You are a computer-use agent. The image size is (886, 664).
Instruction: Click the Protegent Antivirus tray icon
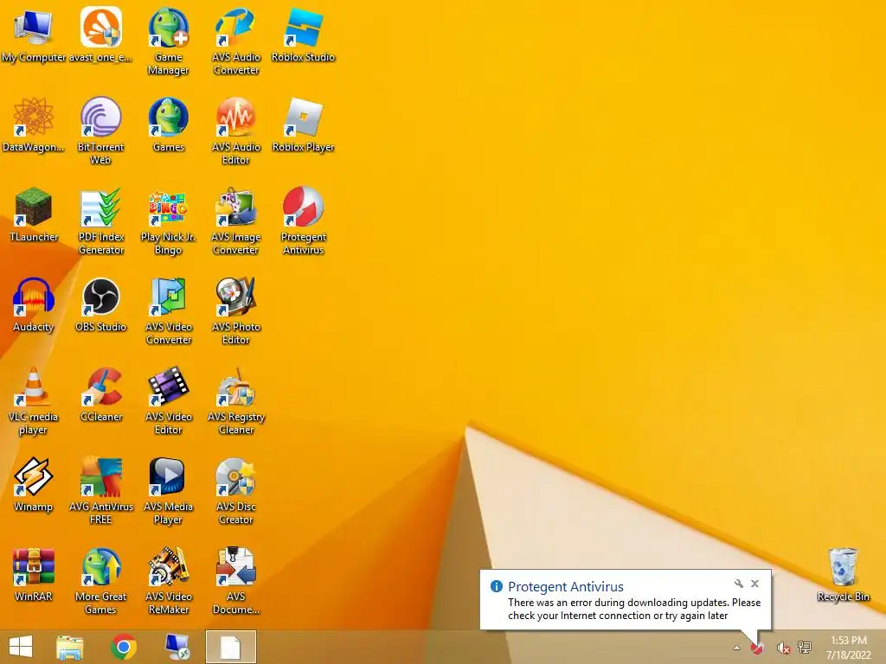point(757,648)
